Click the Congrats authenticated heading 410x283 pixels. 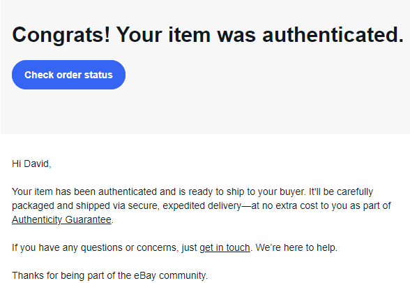(x=208, y=35)
